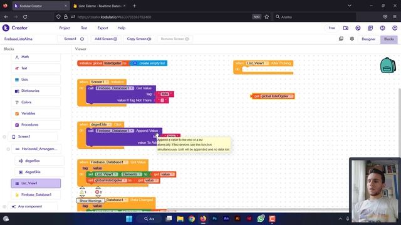Open the Dictionaries blocks category
Image resolution: width=401 pixels, height=225 pixels.
36,91
